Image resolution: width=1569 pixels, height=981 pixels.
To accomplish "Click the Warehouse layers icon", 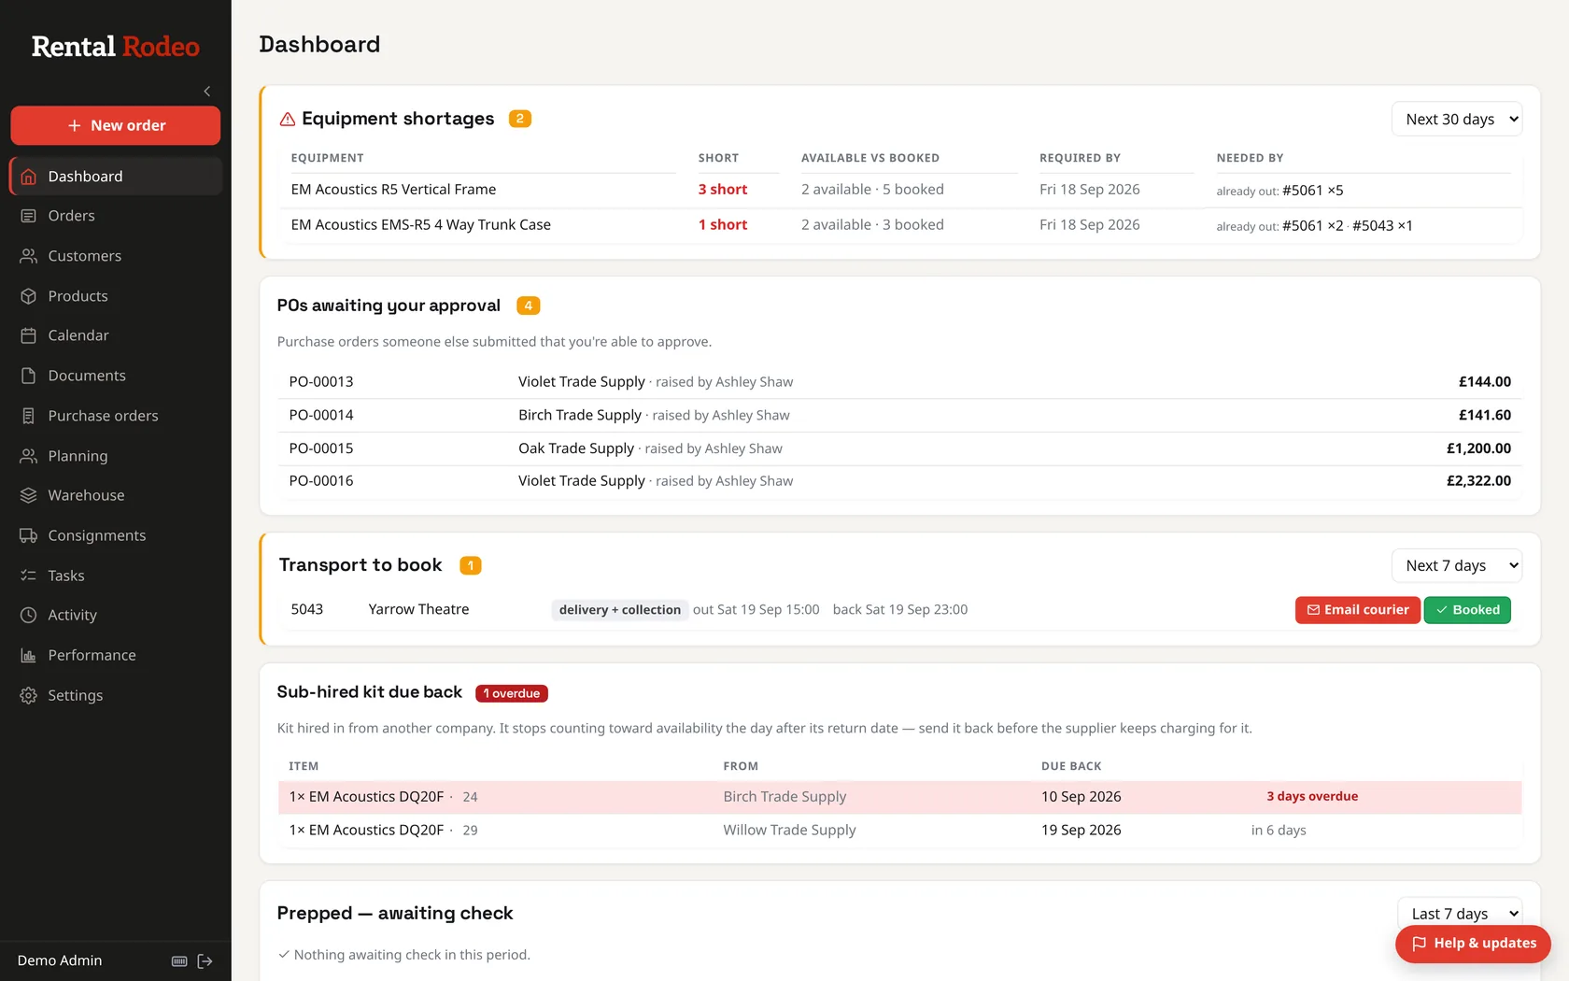I will pos(29,495).
